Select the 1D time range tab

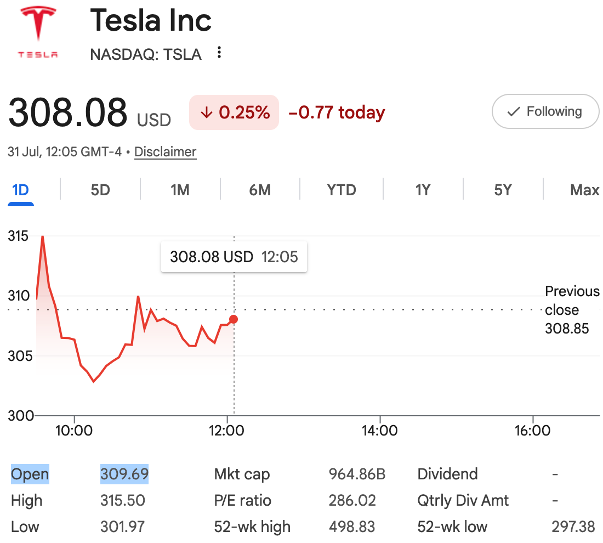coord(20,190)
